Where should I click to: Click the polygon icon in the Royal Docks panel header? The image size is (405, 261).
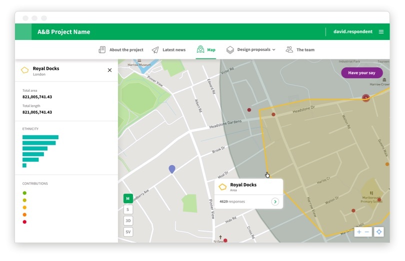click(25, 70)
